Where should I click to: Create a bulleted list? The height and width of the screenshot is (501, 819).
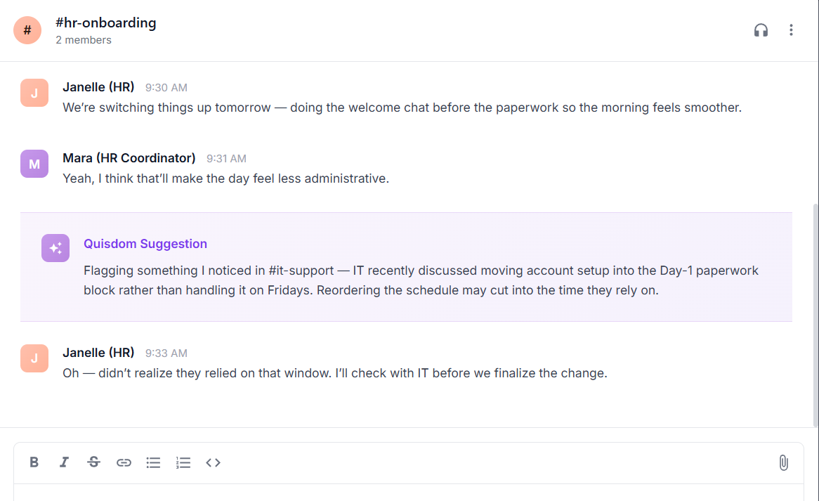coord(153,462)
